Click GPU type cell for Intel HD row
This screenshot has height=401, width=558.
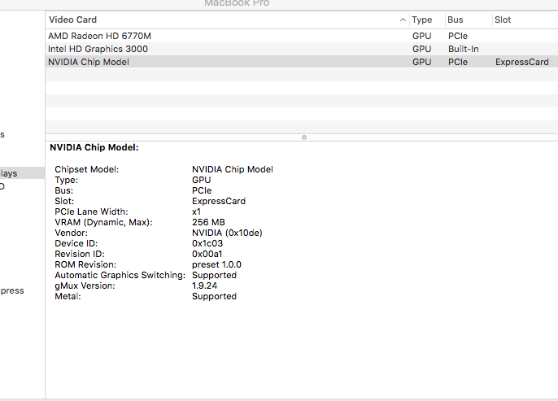click(x=421, y=49)
